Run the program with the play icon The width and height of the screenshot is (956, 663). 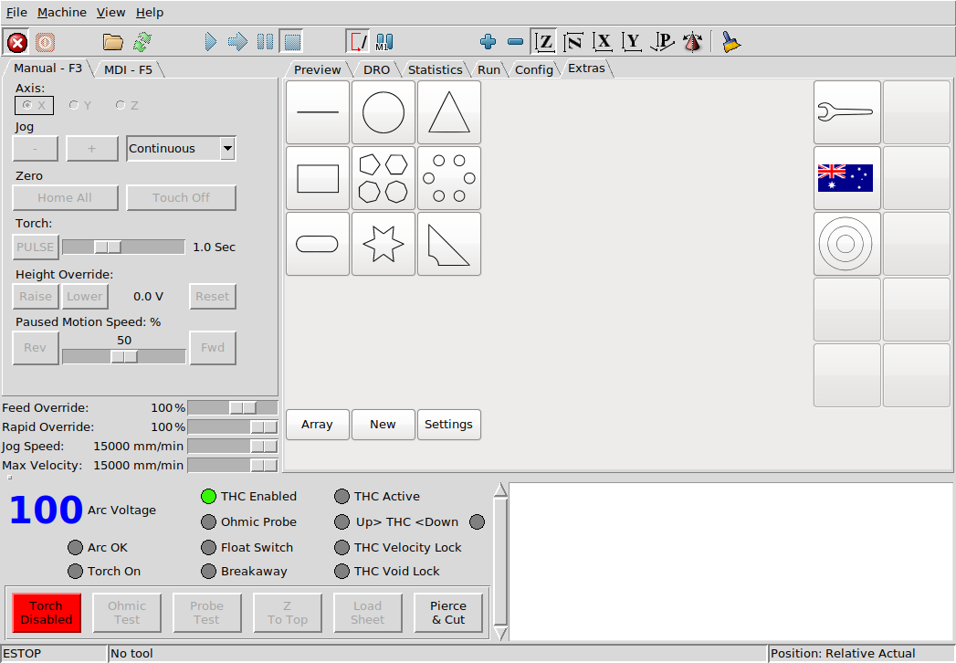coord(210,42)
